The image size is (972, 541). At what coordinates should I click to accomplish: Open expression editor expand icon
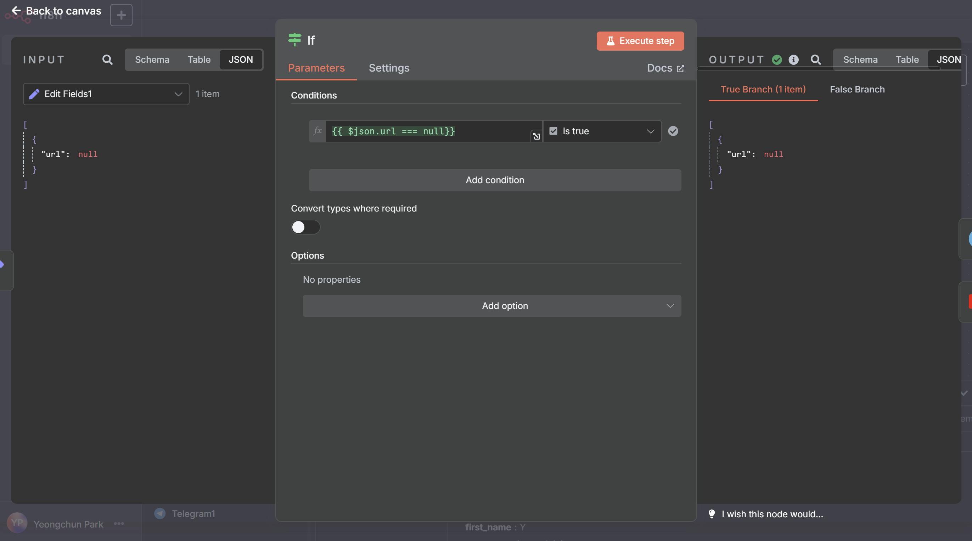(536, 136)
